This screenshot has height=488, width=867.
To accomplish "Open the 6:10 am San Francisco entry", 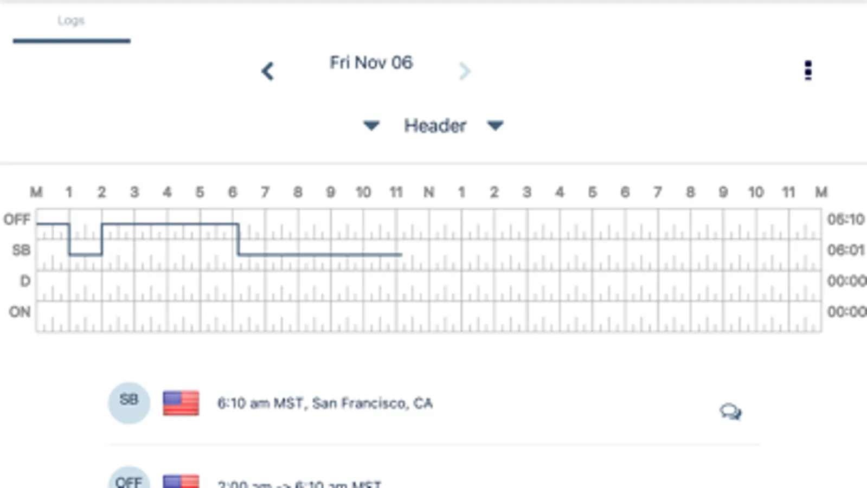I will pyautogui.click(x=325, y=403).
